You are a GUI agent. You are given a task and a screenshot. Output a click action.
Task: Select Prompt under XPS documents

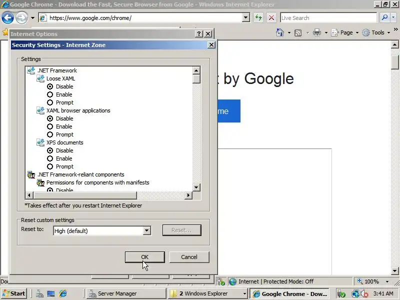(50, 166)
